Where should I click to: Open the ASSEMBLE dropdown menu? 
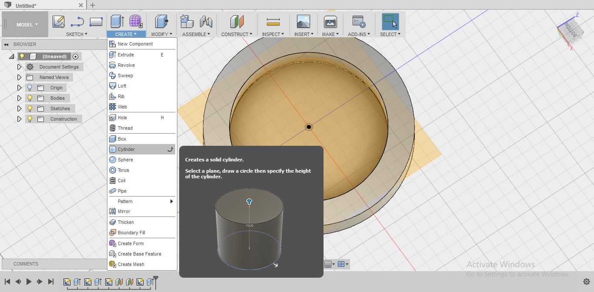pos(196,34)
